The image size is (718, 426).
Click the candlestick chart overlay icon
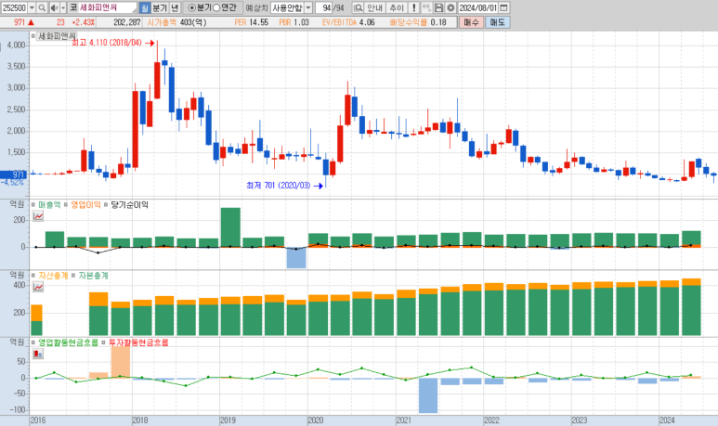426,7
